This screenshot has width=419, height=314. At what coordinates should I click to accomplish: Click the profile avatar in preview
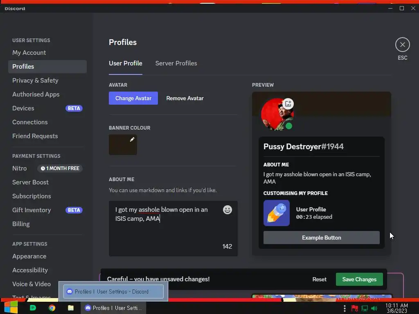277,114
